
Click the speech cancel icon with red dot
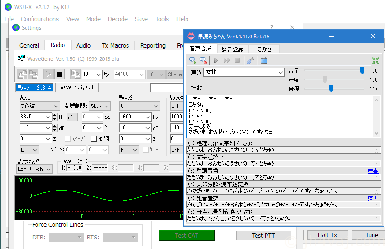pyautogui.click(x=203, y=60)
